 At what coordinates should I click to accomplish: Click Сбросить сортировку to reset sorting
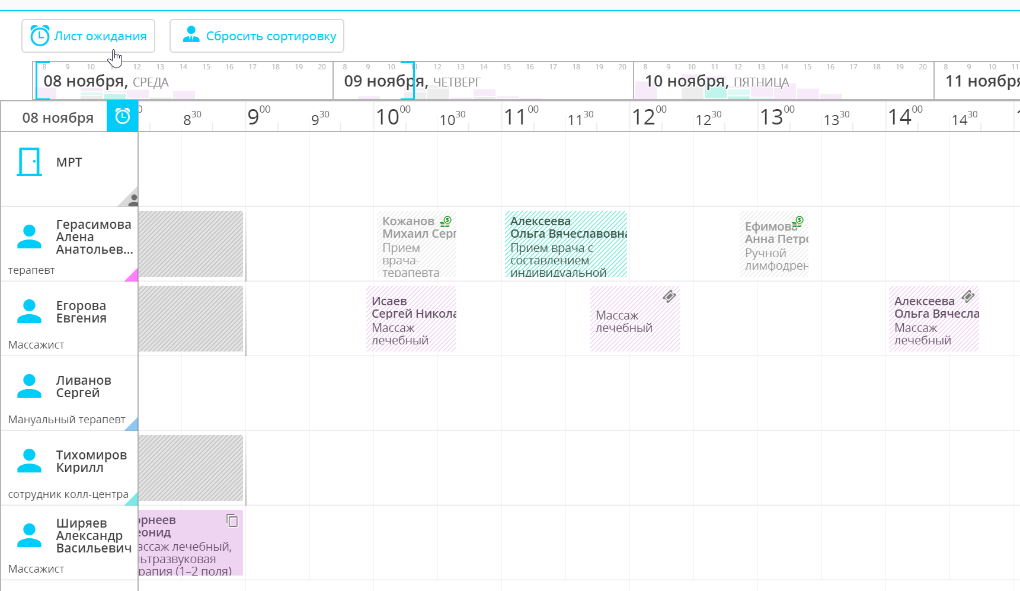[257, 36]
